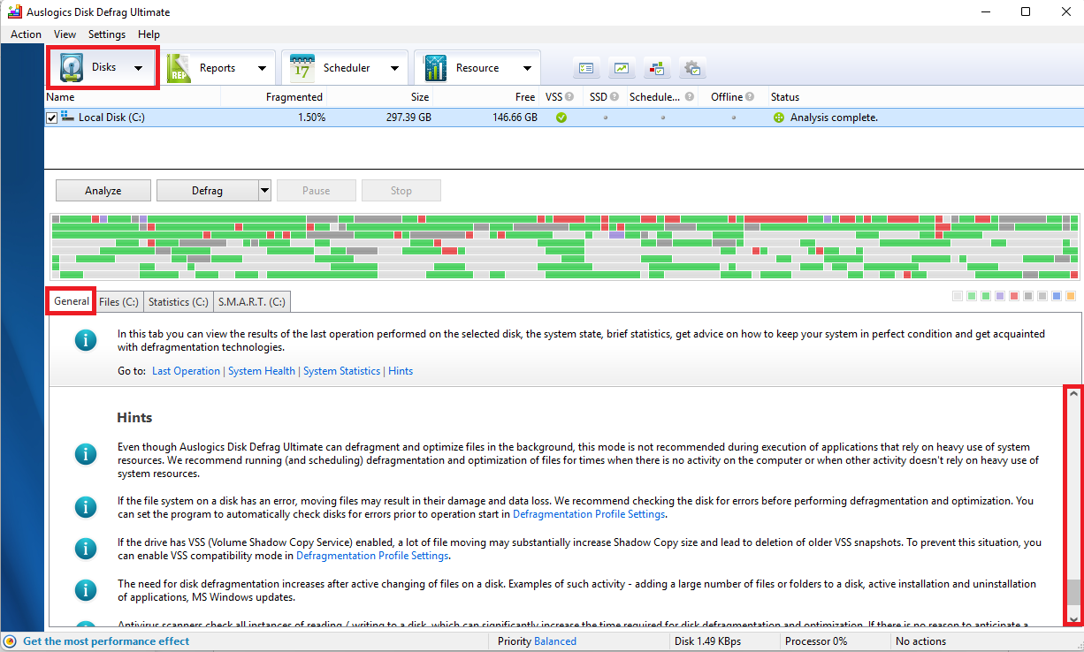Click the Resource chart icon
This screenshot has width=1084, height=652.
(435, 68)
